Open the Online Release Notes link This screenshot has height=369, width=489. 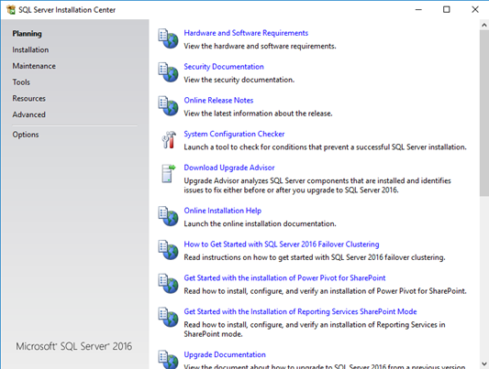(218, 100)
